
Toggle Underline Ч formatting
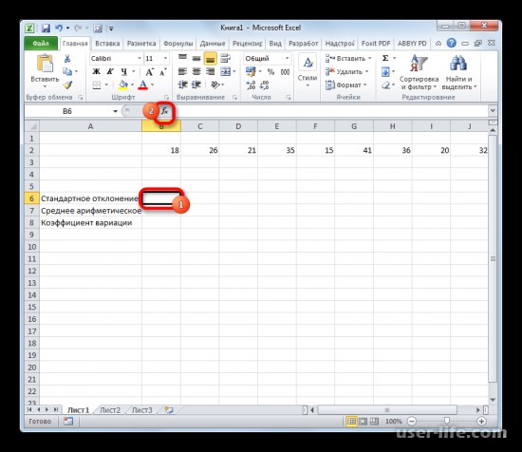pyautogui.click(x=123, y=71)
